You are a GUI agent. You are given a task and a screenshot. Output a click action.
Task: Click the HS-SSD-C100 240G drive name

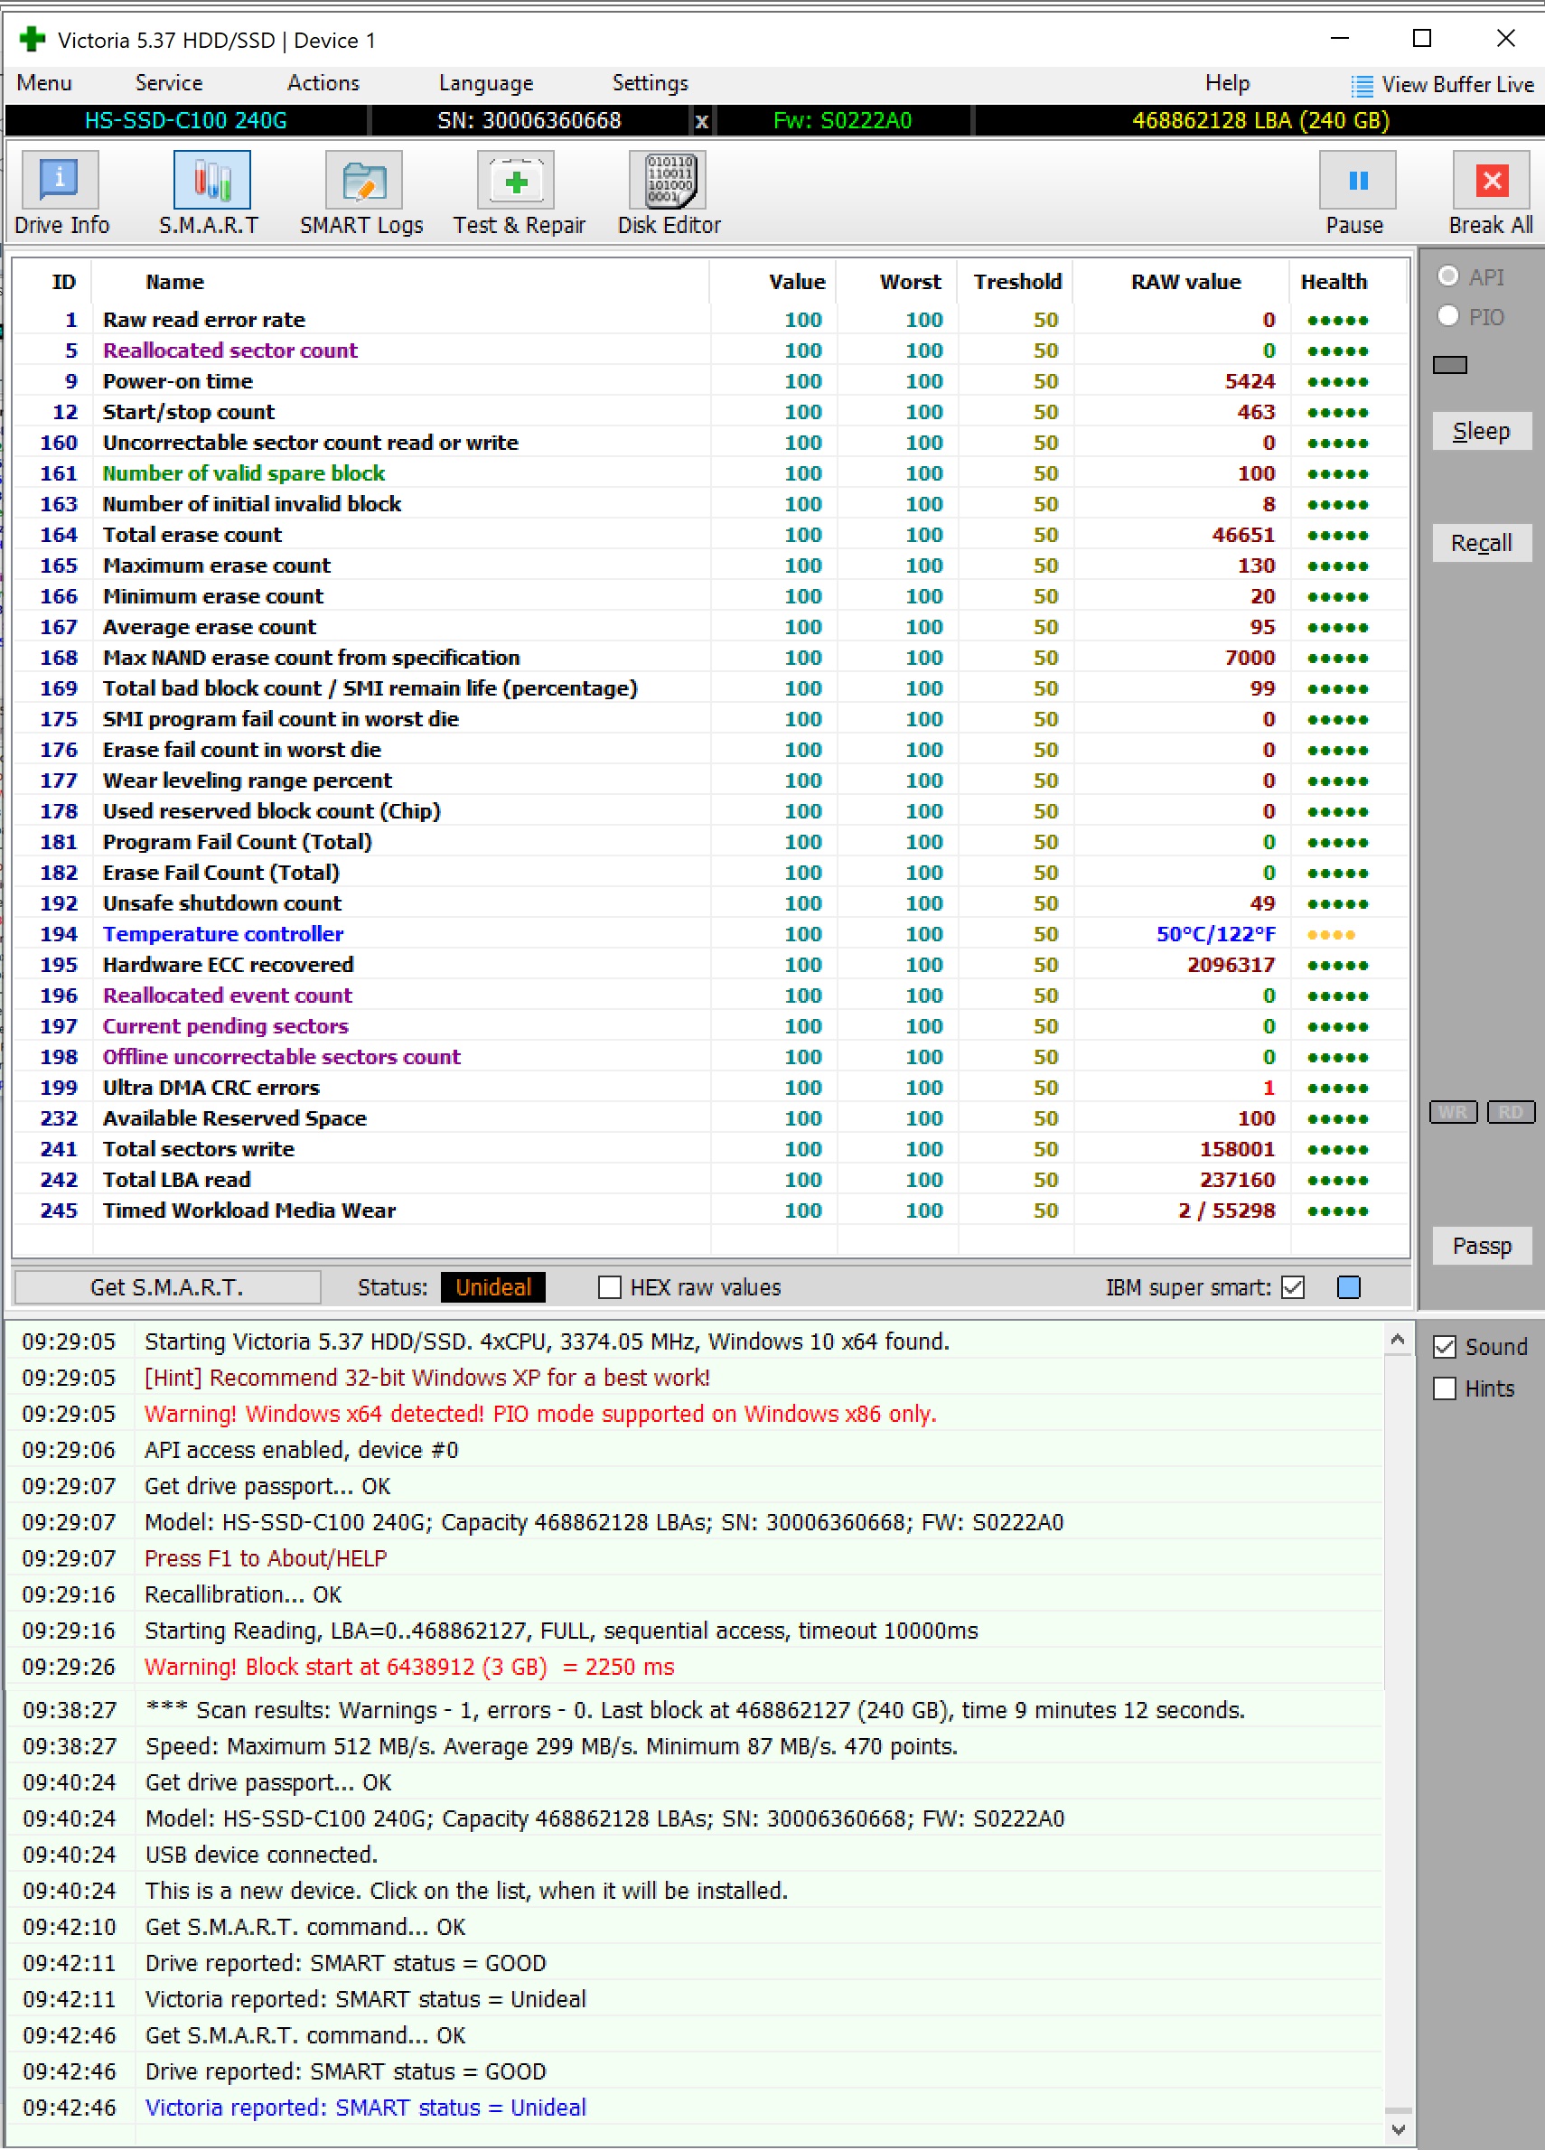(186, 121)
